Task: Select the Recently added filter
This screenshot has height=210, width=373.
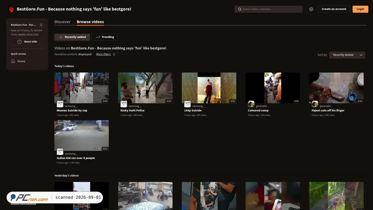Action: click(x=72, y=37)
